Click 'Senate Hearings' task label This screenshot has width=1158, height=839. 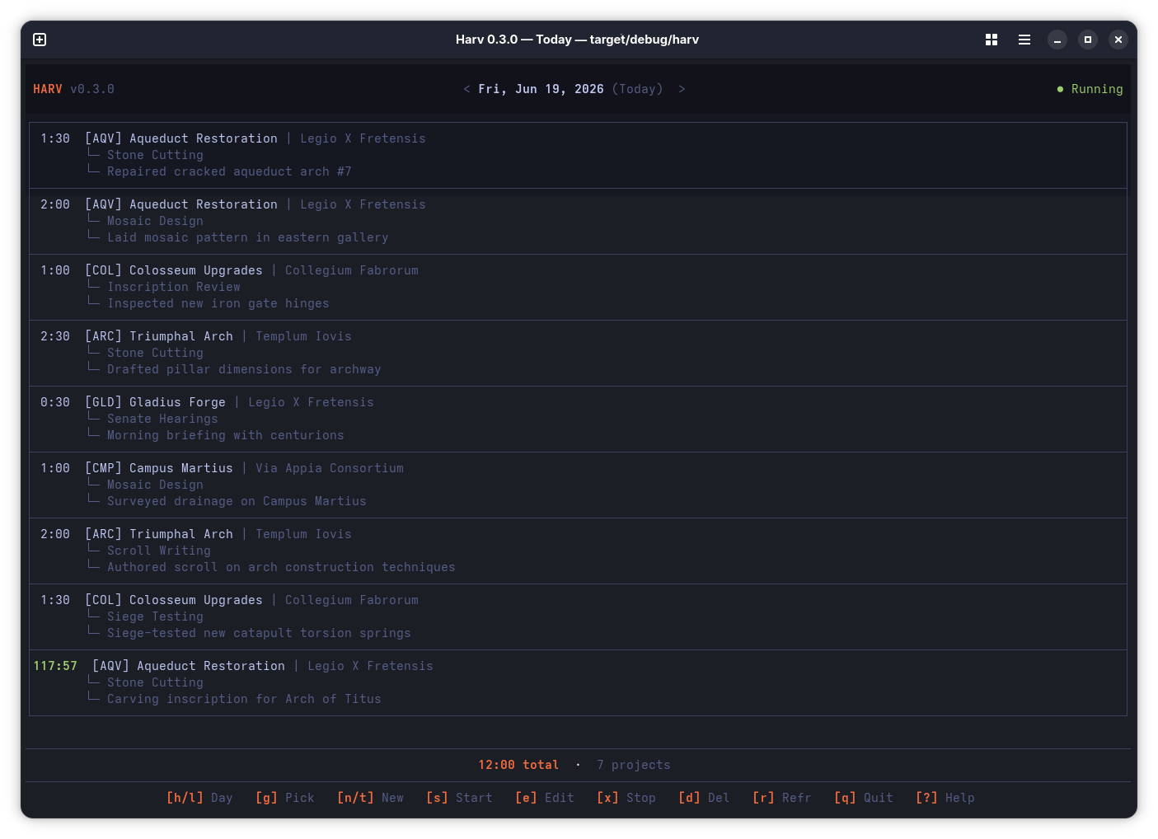[162, 419]
